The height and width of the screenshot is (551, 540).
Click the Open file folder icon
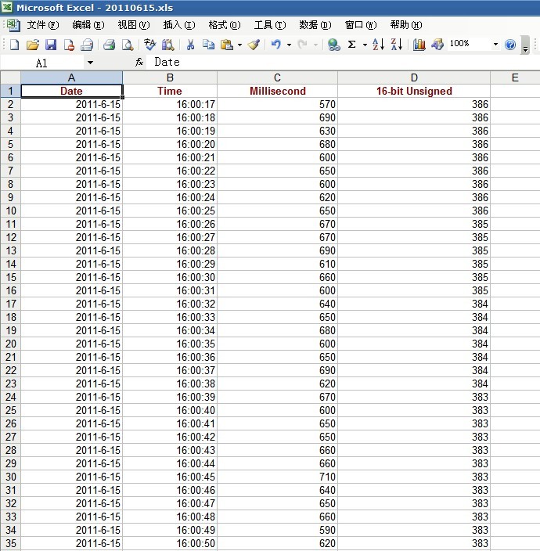coord(33,45)
